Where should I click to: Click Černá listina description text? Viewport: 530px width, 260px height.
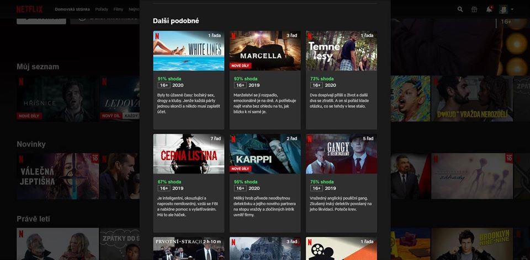tap(187, 207)
